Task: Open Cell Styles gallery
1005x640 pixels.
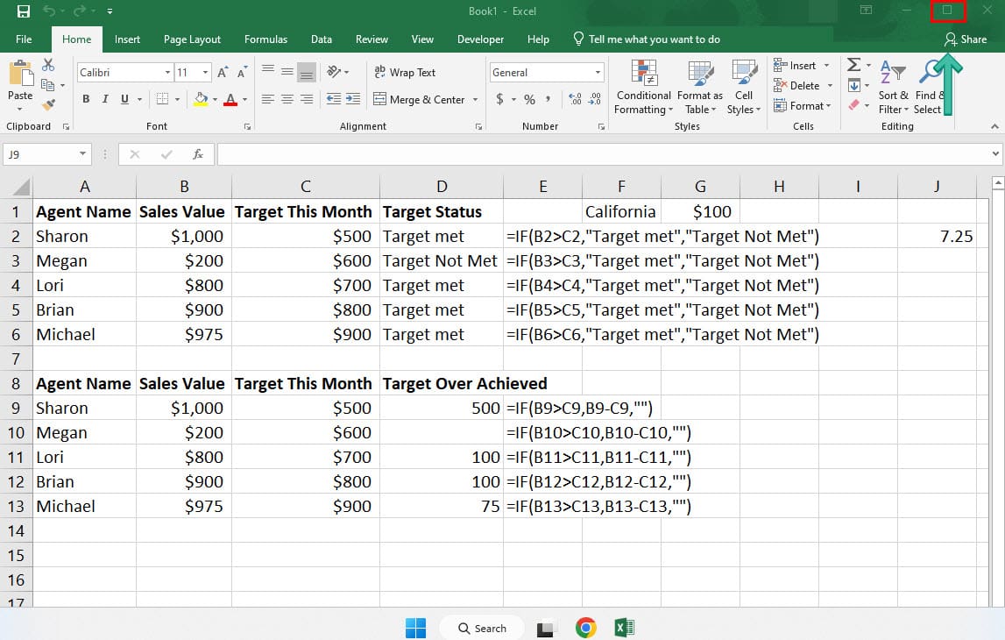Action: click(744, 87)
